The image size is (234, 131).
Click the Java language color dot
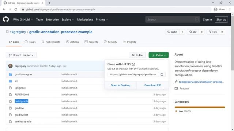pyautogui.click(x=176, y=111)
